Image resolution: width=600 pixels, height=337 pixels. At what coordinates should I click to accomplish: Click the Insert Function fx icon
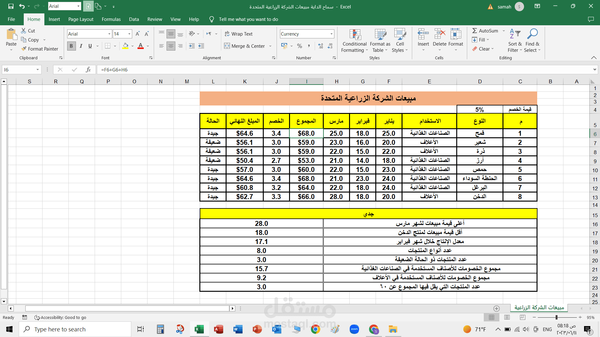click(x=88, y=70)
